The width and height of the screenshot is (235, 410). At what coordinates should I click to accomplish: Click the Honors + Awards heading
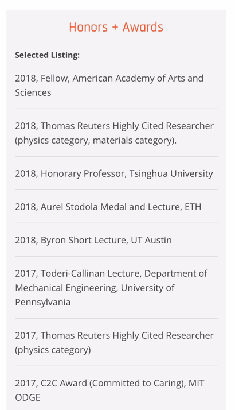tap(116, 27)
